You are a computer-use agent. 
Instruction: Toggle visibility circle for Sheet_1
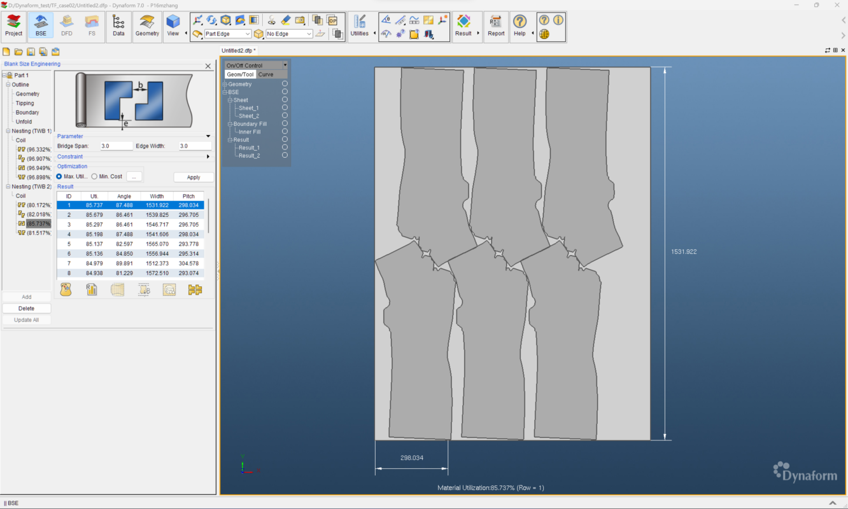pyautogui.click(x=285, y=108)
